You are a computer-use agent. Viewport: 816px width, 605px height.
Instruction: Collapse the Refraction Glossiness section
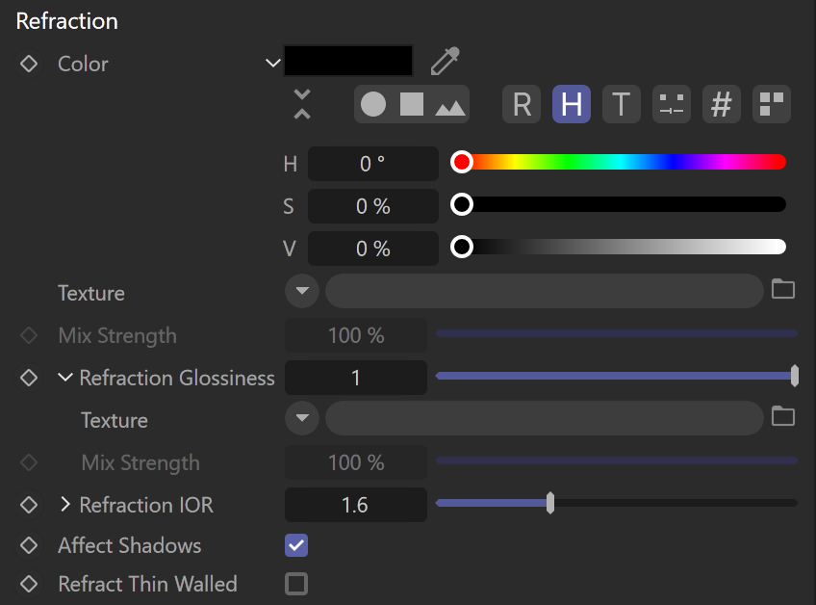[x=65, y=378]
